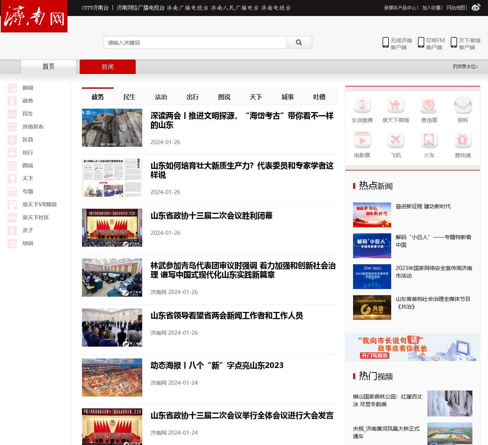This screenshot has width=488, height=445.
Task: Click into the keyword search field
Action: click(x=195, y=42)
